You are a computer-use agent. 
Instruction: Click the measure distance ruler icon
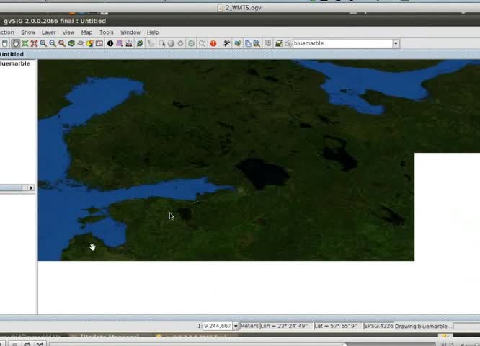click(x=129, y=43)
